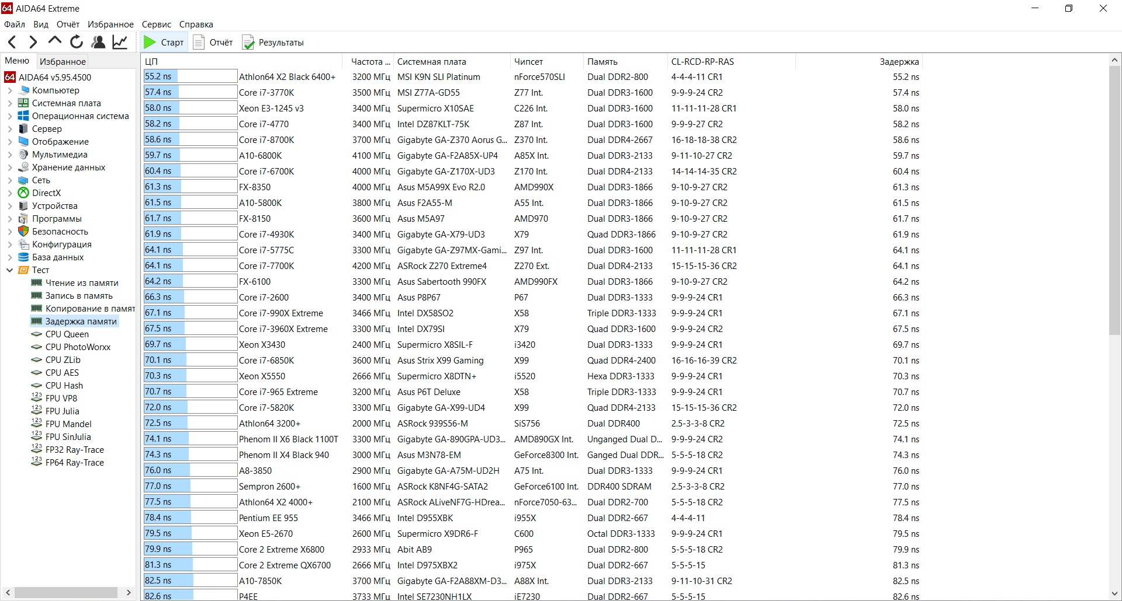Select the Устройства devices icon

[23, 206]
